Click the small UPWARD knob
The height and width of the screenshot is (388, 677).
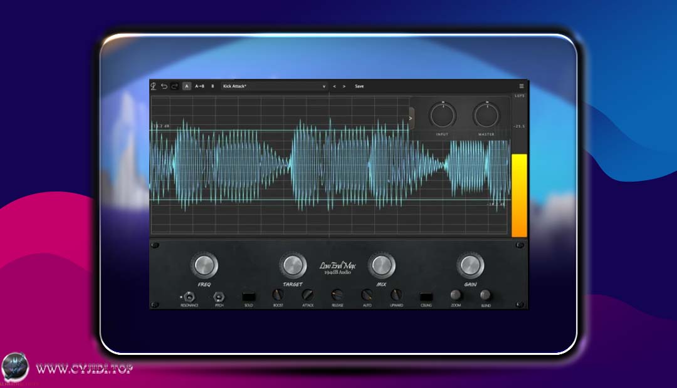396,295
